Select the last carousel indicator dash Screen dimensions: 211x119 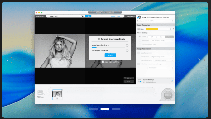click(116, 109)
